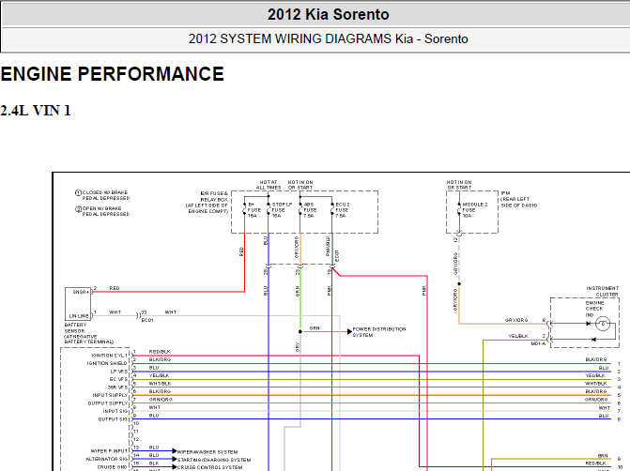Image resolution: width=630 pixels, height=471 pixels.
Task: Select the "B+ FUSE 15A" label
Action: point(254,210)
